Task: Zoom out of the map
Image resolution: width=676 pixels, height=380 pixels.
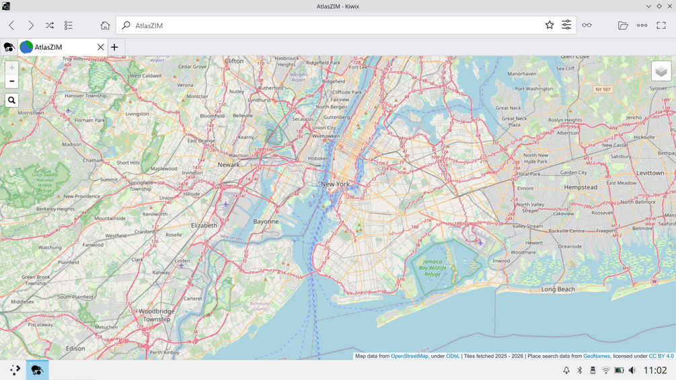Action: coord(11,81)
